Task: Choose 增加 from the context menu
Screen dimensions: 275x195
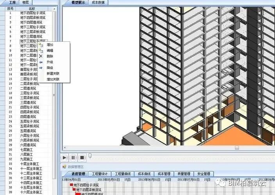Action: click(50, 45)
